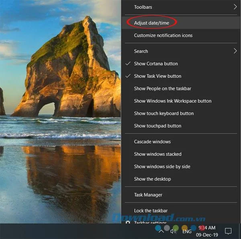Open Customize notification icons

coord(181,35)
